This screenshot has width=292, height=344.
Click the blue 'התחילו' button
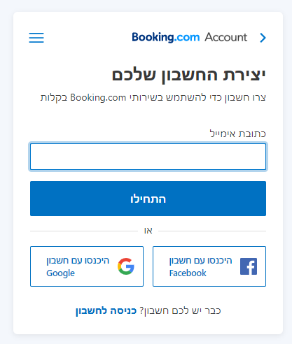(x=148, y=199)
